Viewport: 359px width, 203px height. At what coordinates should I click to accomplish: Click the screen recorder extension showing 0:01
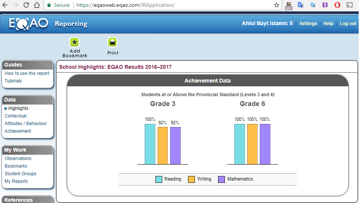click(x=288, y=6)
